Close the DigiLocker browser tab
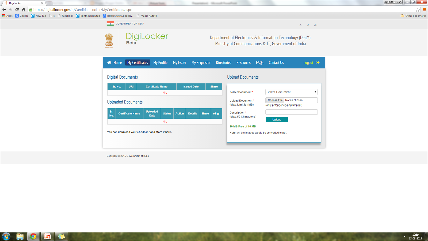The height and width of the screenshot is (241, 428). pos(42,3)
